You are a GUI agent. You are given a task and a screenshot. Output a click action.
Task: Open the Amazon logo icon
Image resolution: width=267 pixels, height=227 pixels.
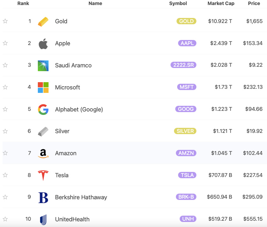click(x=43, y=154)
